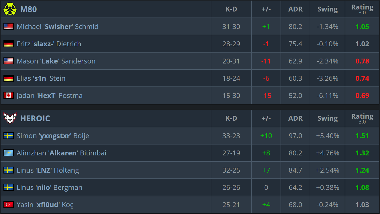
Task: Open the M80 team page link
Action: [x=28, y=9]
